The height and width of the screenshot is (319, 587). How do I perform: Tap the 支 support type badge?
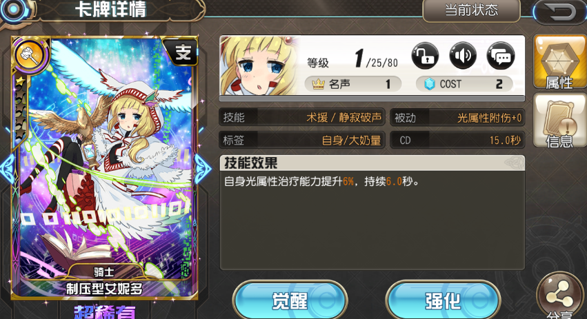[x=182, y=52]
